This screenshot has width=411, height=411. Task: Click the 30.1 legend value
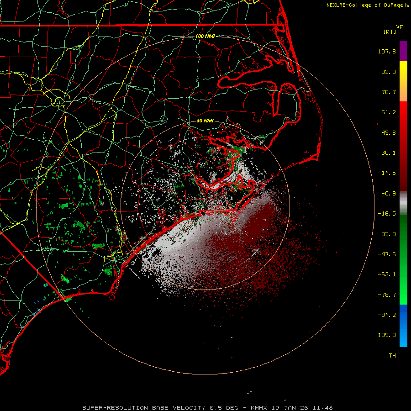389,153
